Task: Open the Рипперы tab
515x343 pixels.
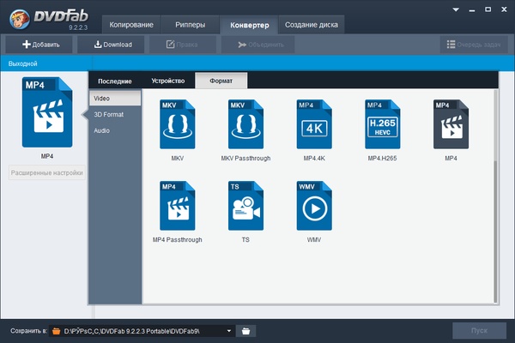Action: tap(190, 25)
